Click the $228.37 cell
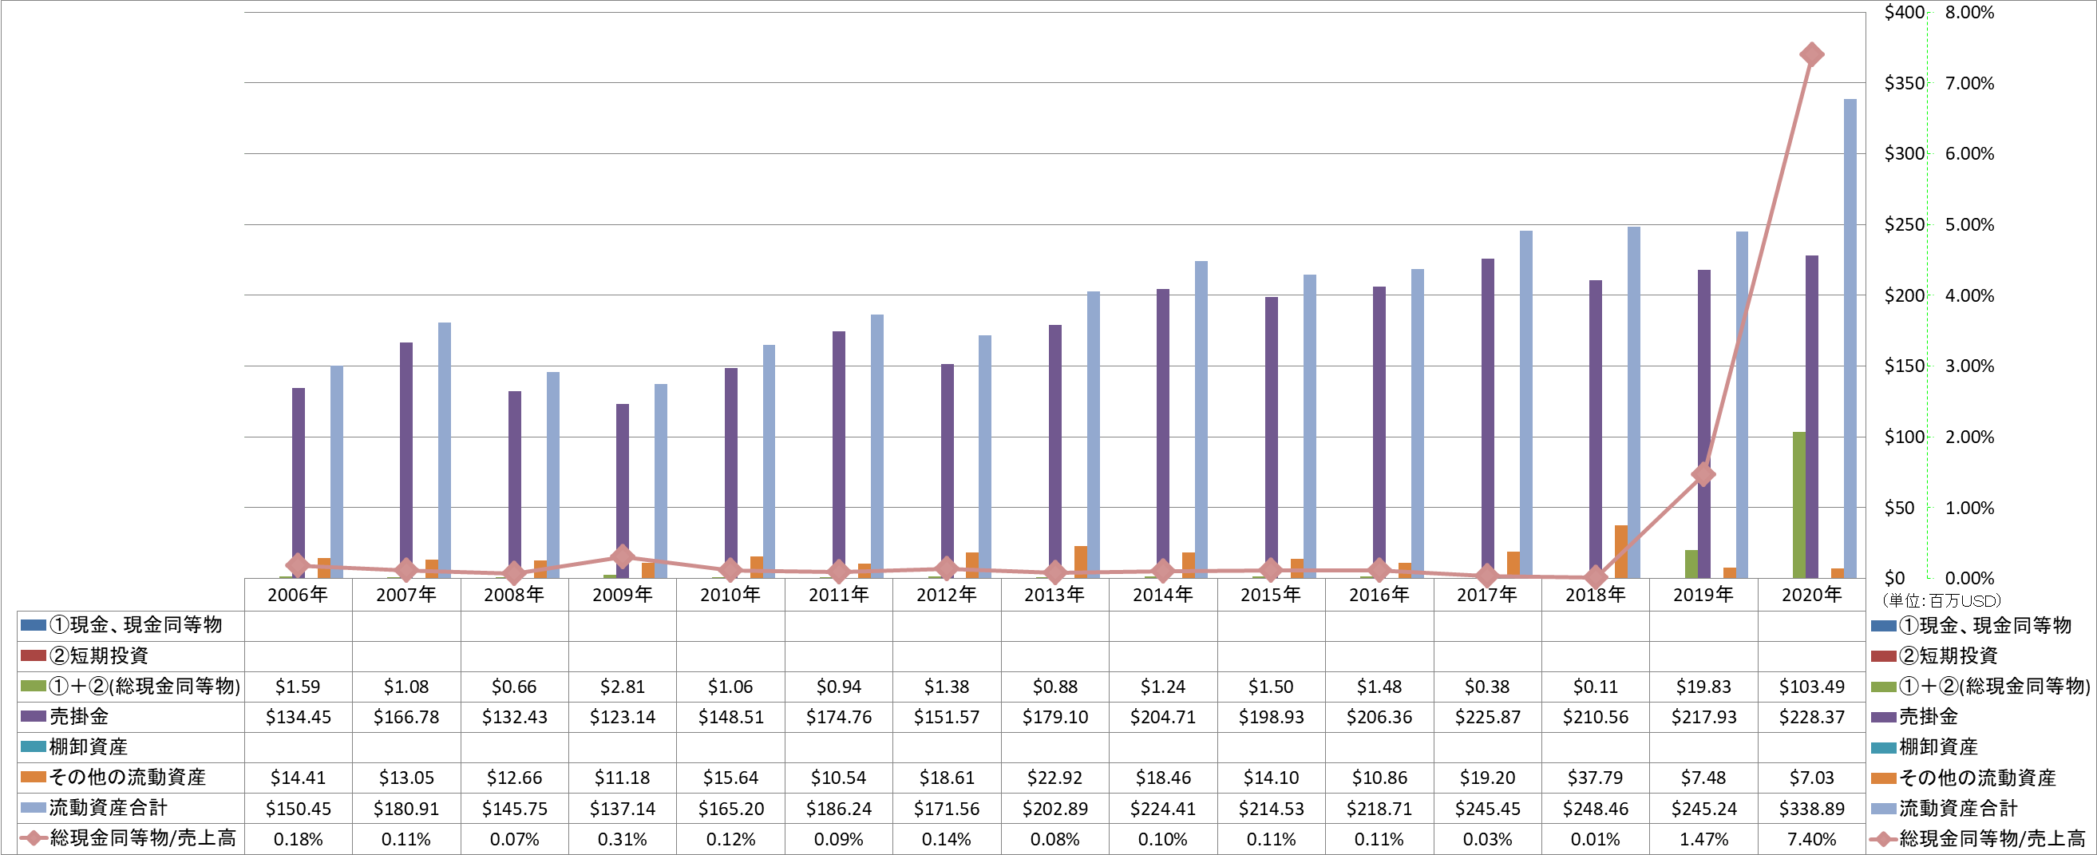This screenshot has height=855, width=2097. tap(1811, 717)
